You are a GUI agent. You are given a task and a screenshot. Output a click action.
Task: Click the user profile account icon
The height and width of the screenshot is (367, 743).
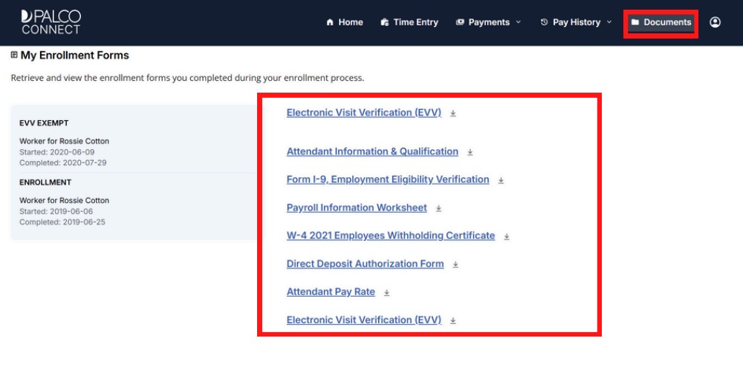pyautogui.click(x=715, y=22)
